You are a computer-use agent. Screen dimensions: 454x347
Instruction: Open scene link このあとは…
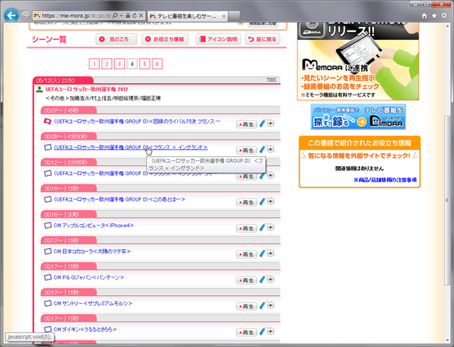119,199
